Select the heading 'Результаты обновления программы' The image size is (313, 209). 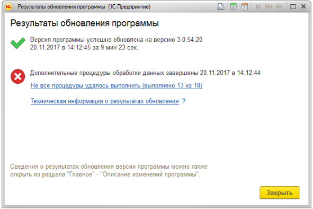coord(84,23)
